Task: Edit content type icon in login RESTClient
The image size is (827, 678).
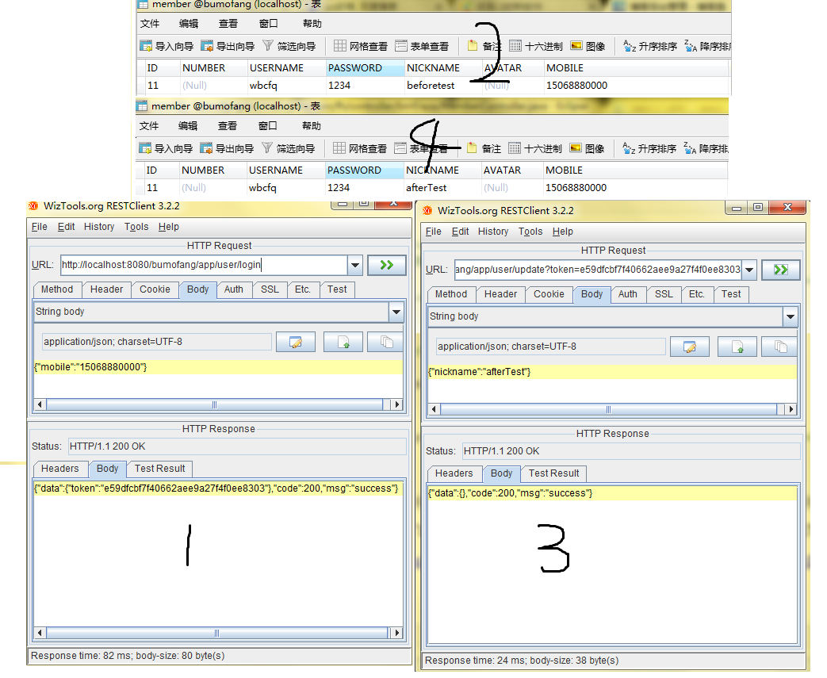Action: click(295, 342)
